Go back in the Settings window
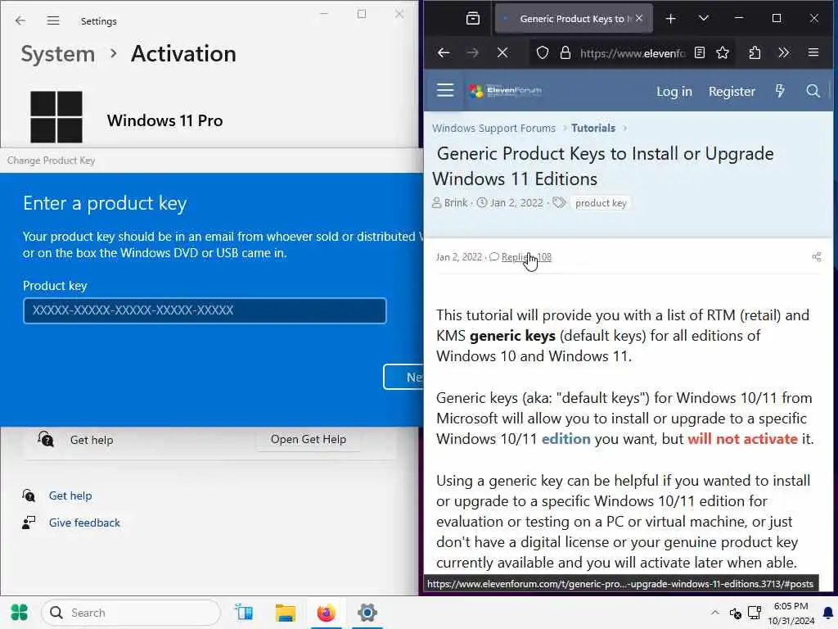Viewport: 838px width, 629px height. tap(20, 20)
